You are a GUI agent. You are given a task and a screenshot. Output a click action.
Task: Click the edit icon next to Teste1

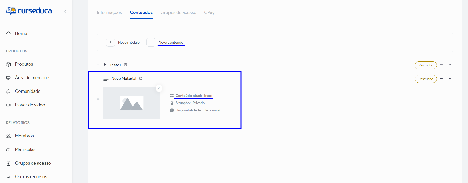pyautogui.click(x=126, y=65)
